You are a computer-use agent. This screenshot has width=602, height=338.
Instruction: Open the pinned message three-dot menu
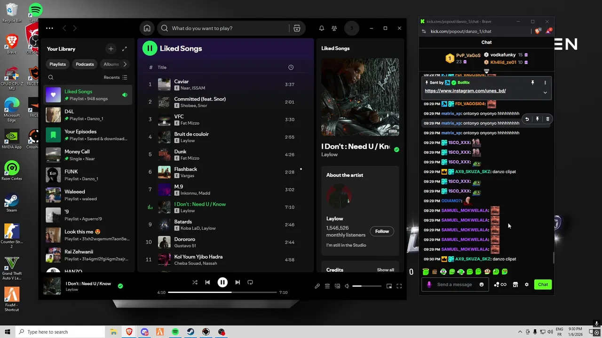pyautogui.click(x=545, y=83)
